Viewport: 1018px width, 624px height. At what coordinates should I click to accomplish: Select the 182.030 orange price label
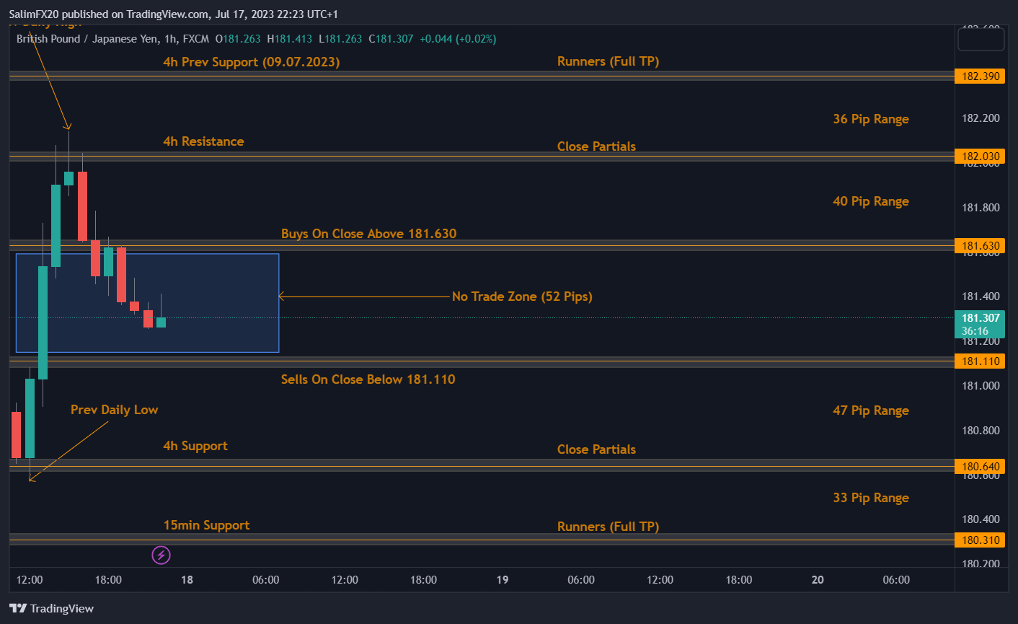[980, 157]
